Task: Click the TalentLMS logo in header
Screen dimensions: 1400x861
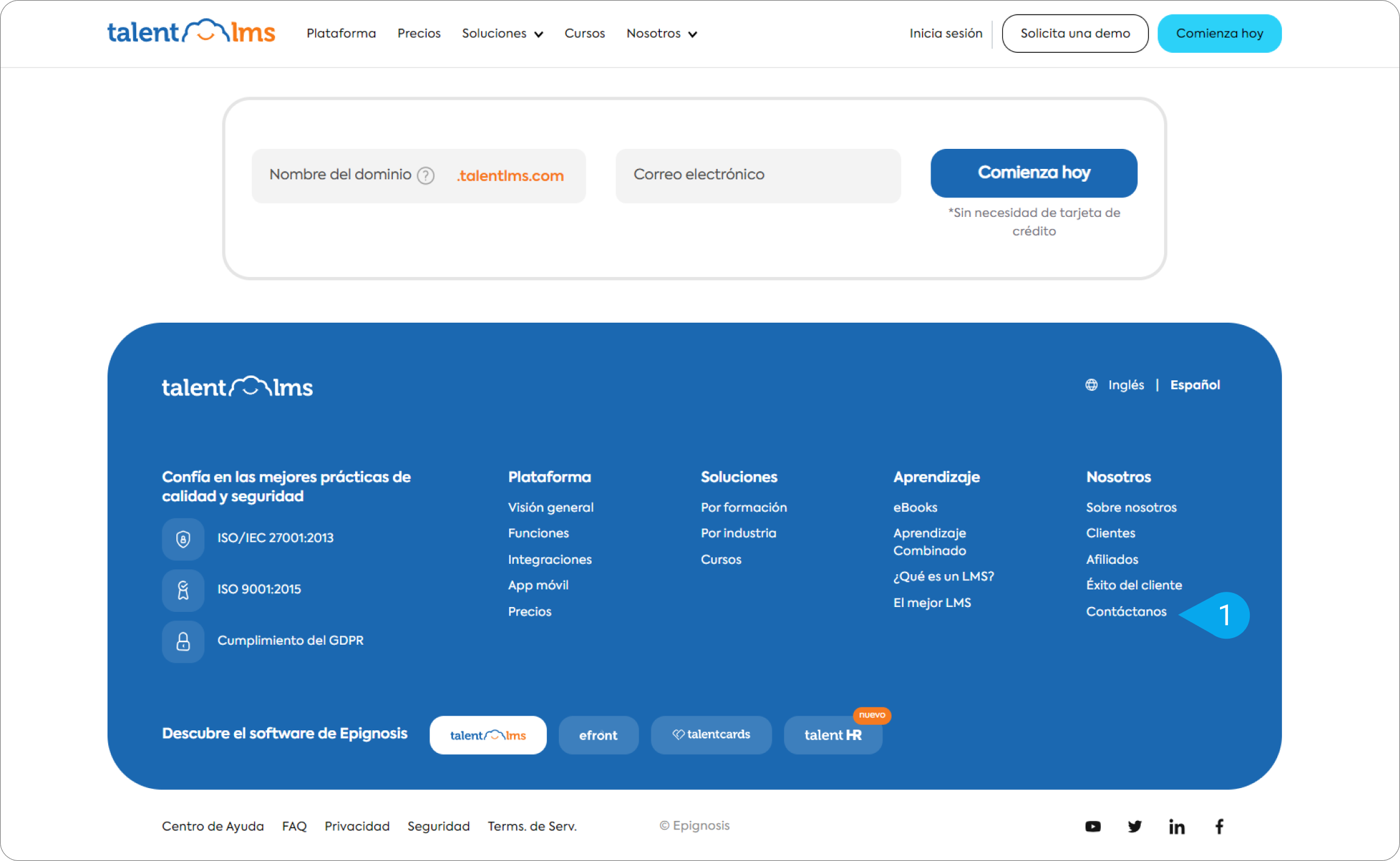Action: (191, 32)
